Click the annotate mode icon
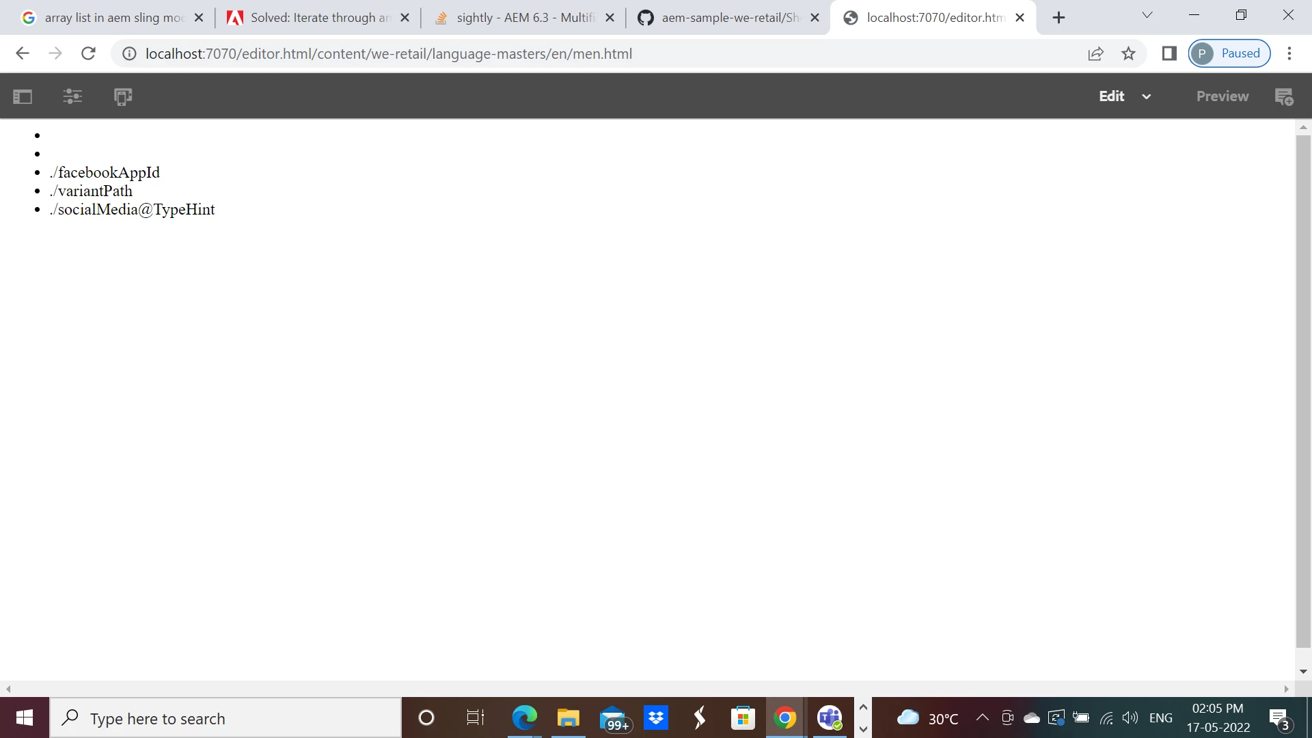 point(1284,96)
